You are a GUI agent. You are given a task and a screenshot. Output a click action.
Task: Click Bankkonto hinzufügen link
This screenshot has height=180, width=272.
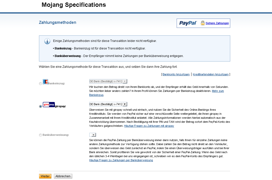pyautogui.click(x=176, y=74)
